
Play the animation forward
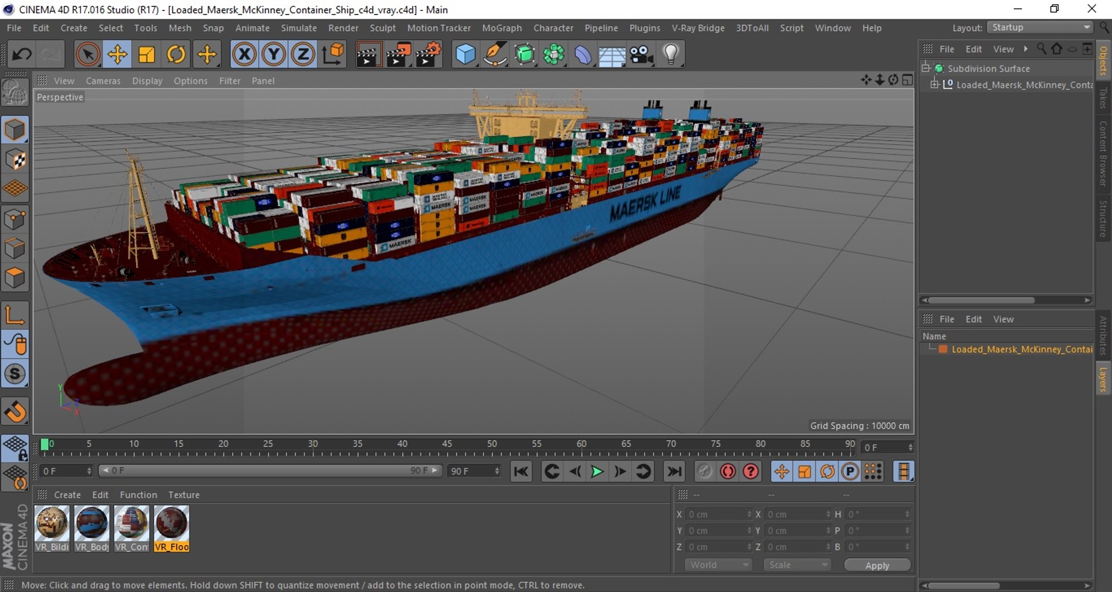coord(597,472)
